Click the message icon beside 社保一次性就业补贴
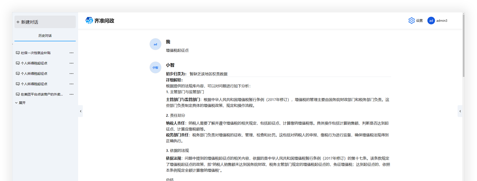Image resolution: width=477 pixels, height=181 pixels. click(17, 53)
